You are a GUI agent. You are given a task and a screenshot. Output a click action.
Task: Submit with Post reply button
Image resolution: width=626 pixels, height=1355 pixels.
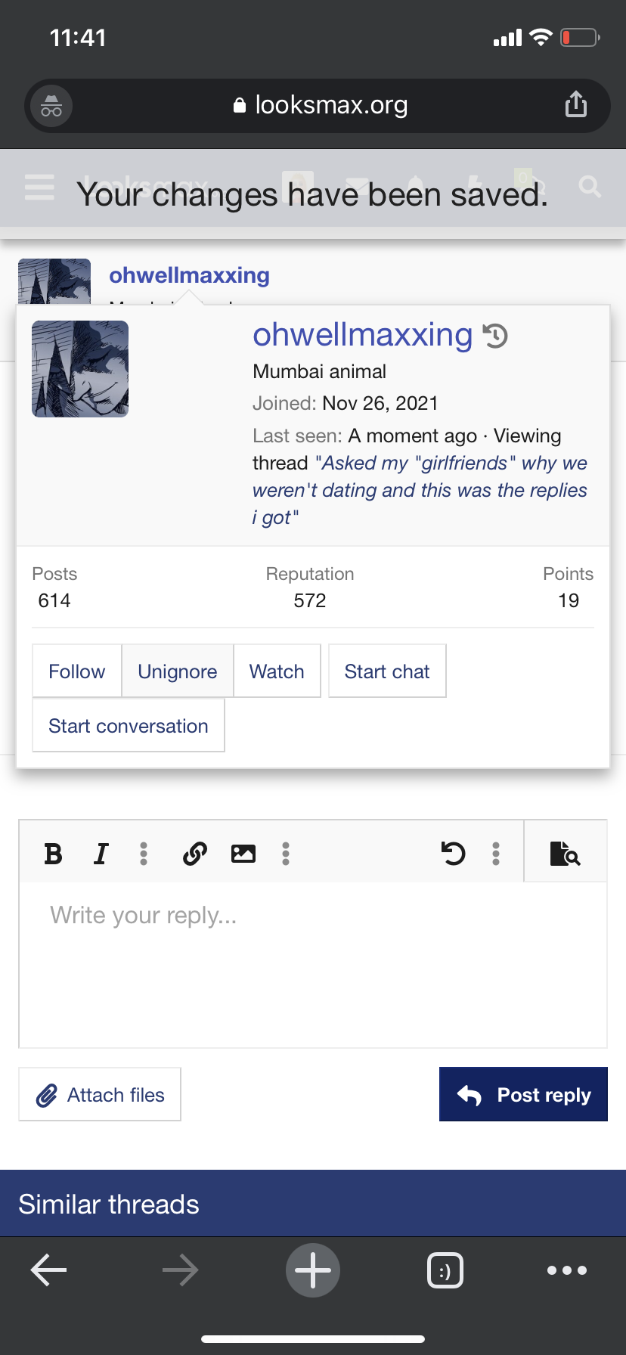click(523, 1094)
